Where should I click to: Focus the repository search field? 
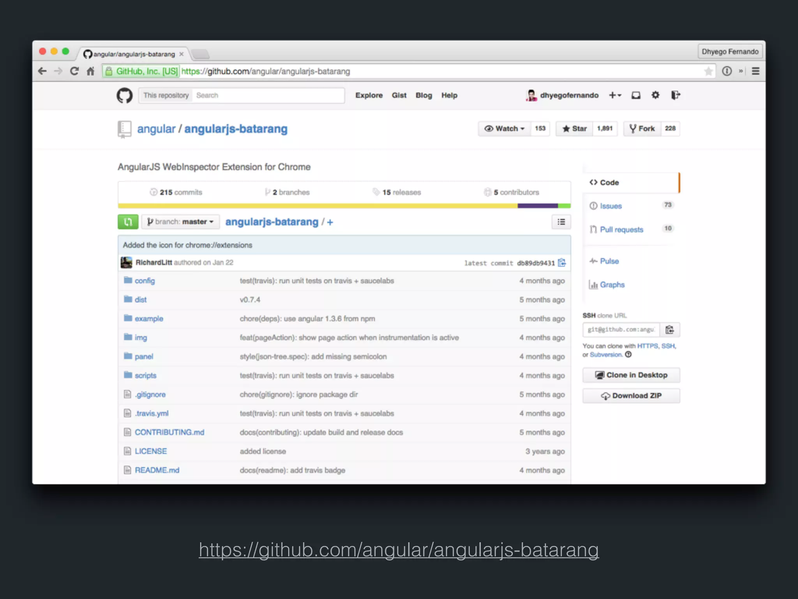coord(268,96)
